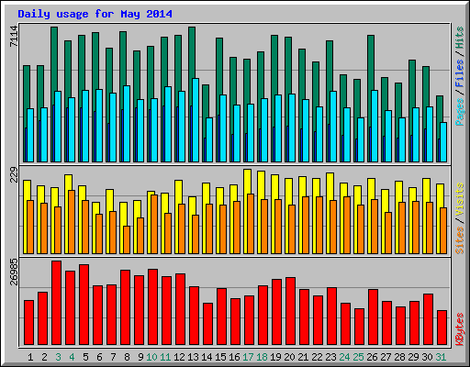Click the 7114 hits axis value
This screenshot has width=470, height=367.
click(14, 36)
